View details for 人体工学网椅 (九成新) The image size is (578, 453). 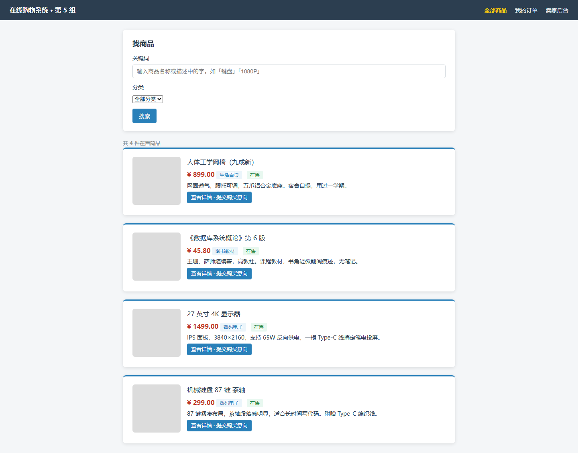pos(219,197)
